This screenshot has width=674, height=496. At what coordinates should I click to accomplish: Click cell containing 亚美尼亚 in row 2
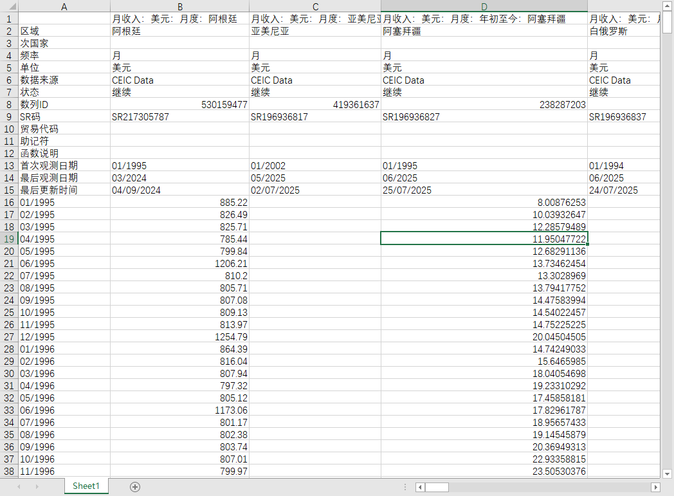(315, 31)
